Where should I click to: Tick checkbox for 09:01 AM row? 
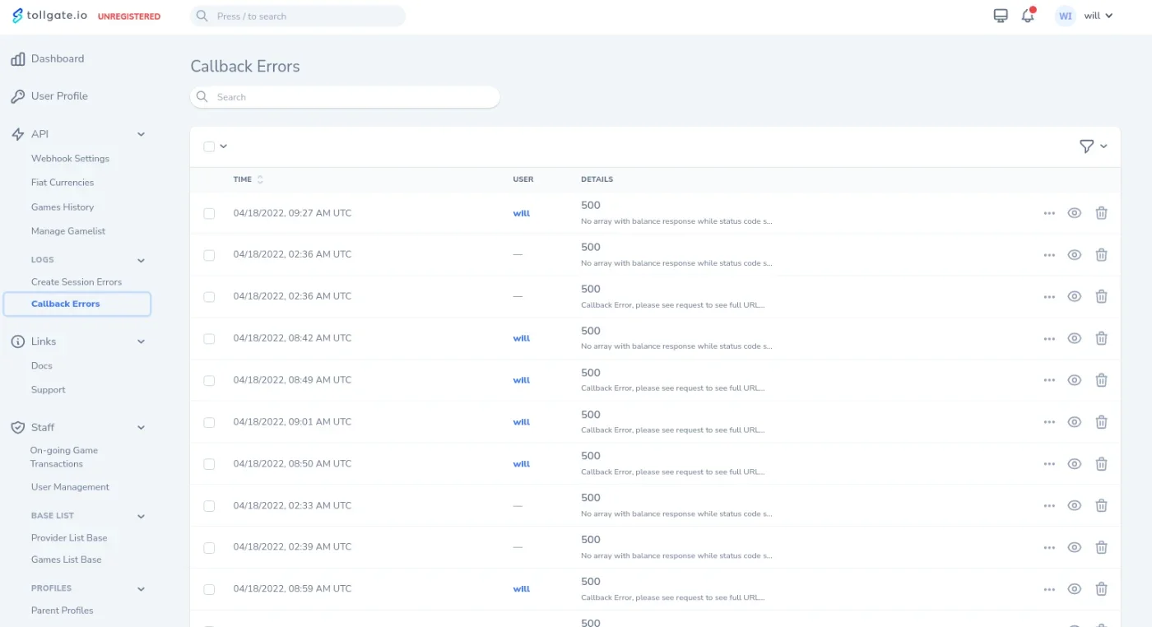(x=209, y=422)
